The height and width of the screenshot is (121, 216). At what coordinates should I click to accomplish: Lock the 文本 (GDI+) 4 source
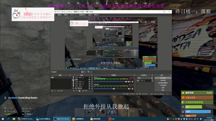tap(92, 78)
